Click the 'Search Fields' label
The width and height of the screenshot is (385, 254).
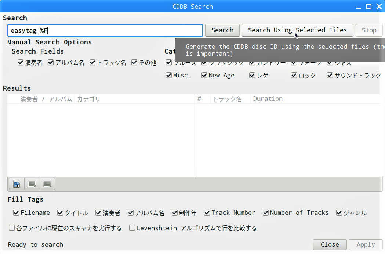click(38, 51)
